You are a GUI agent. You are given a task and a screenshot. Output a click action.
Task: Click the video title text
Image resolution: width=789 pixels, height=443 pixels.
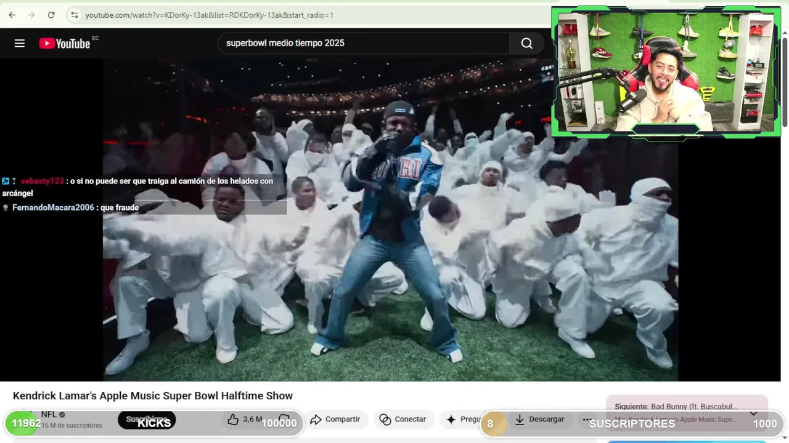click(153, 396)
